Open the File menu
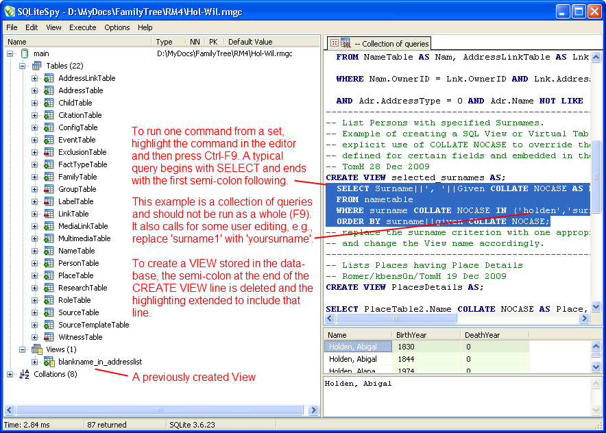 [x=12, y=27]
